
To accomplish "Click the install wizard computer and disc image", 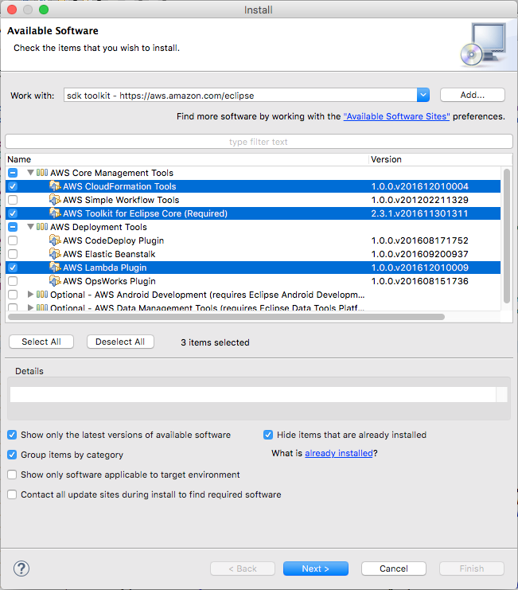I will [484, 45].
